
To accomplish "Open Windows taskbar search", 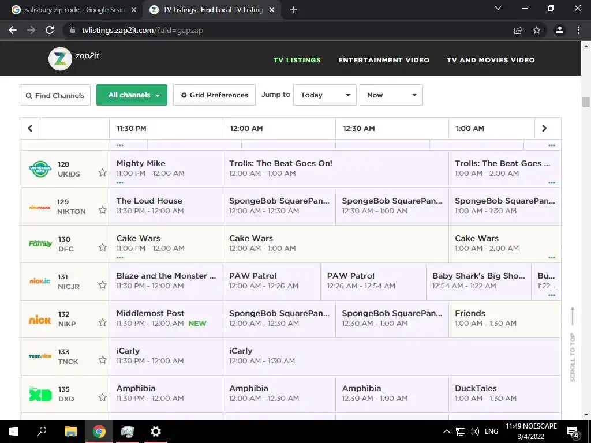I will (x=42, y=431).
